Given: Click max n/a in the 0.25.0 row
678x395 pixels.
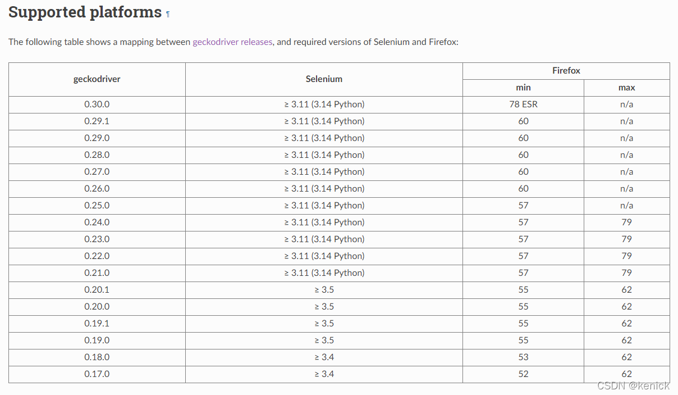Looking at the screenshot, I should (627, 206).
